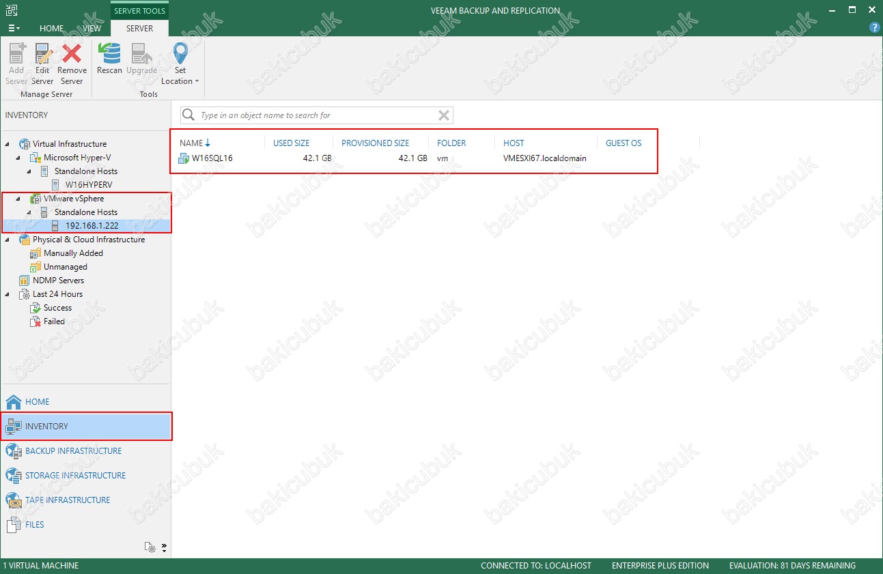The width and height of the screenshot is (883, 574).
Task: Select the VMware vSphere tree item
Action: pos(74,199)
